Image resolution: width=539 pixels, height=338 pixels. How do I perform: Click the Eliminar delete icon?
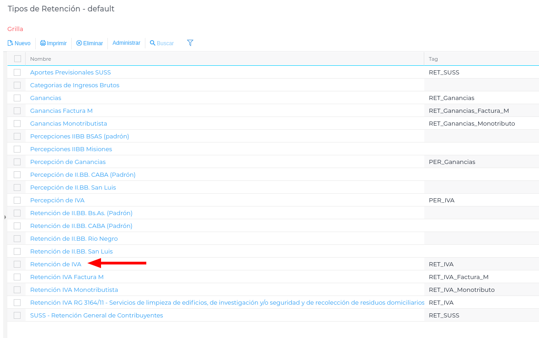pyautogui.click(x=79, y=43)
